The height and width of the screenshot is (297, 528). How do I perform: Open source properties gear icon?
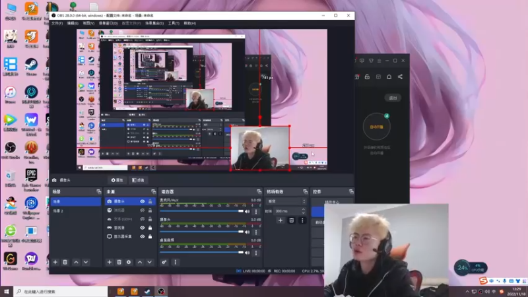click(129, 262)
